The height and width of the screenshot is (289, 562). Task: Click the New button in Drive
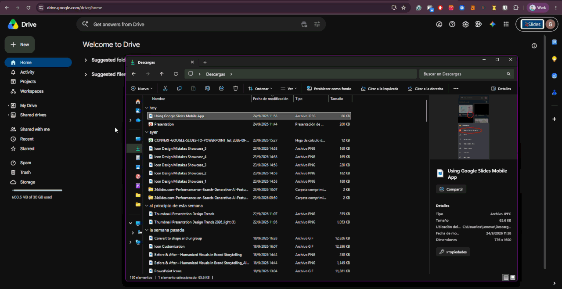20,44
